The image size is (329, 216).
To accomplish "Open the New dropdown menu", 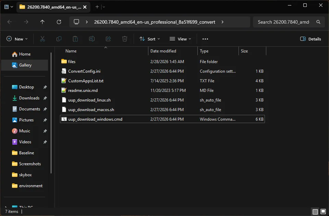I will pos(17,39).
